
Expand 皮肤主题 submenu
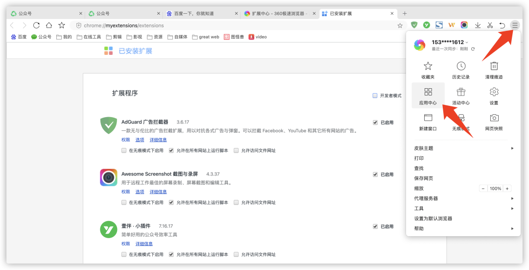point(463,148)
